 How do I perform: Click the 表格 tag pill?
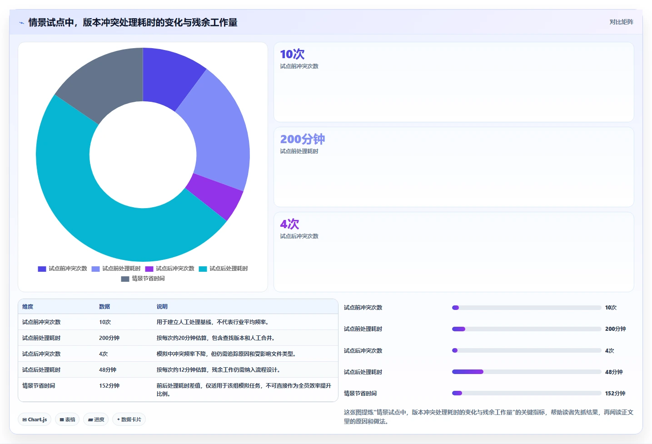pos(67,419)
